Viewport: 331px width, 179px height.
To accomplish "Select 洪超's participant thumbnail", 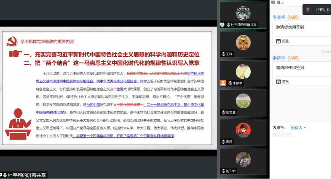I will [243, 131].
